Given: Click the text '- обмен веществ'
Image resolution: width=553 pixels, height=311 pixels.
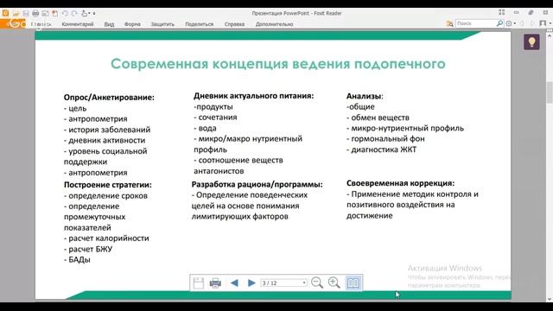Looking at the screenshot, I should pos(378,117).
